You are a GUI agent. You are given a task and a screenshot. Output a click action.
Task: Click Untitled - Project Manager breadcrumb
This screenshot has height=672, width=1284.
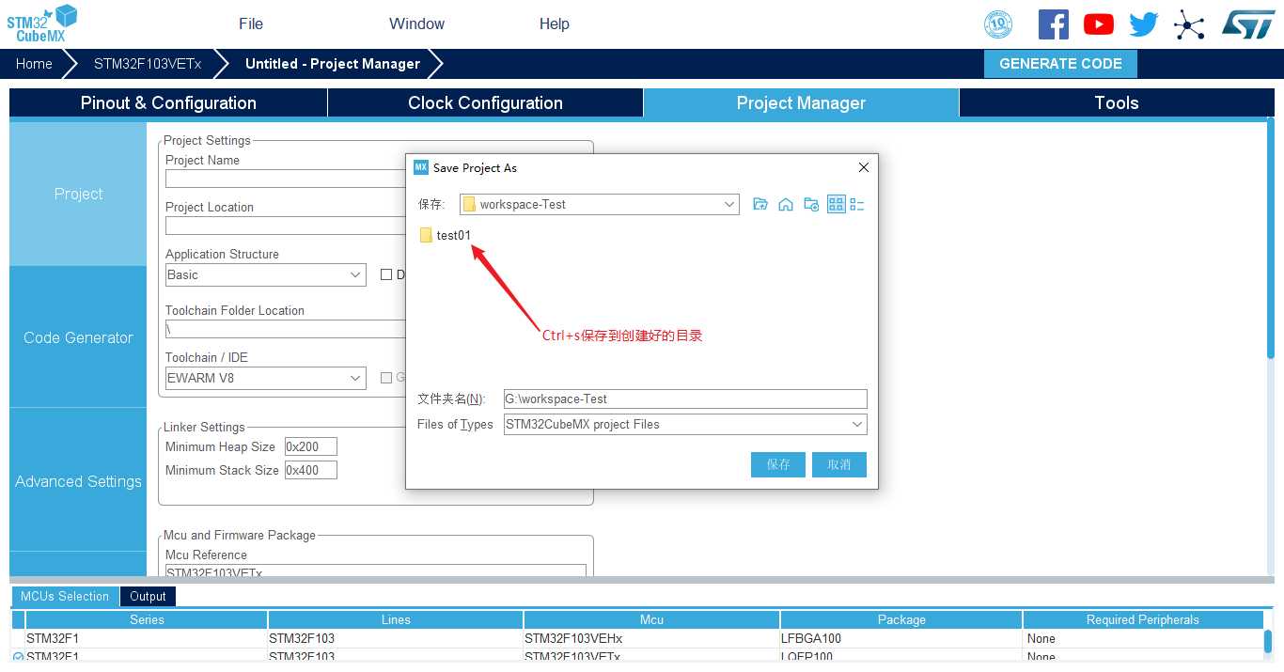tap(333, 64)
